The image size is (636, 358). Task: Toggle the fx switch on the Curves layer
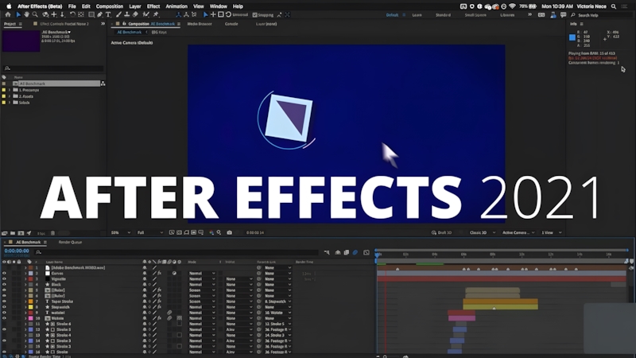tap(160, 274)
